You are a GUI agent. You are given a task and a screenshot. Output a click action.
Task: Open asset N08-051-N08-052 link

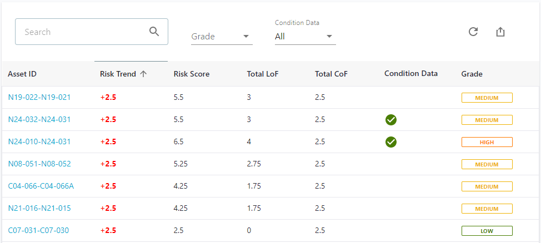pos(39,164)
